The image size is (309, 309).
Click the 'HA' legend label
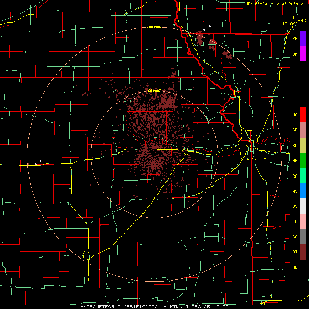click(x=295, y=115)
